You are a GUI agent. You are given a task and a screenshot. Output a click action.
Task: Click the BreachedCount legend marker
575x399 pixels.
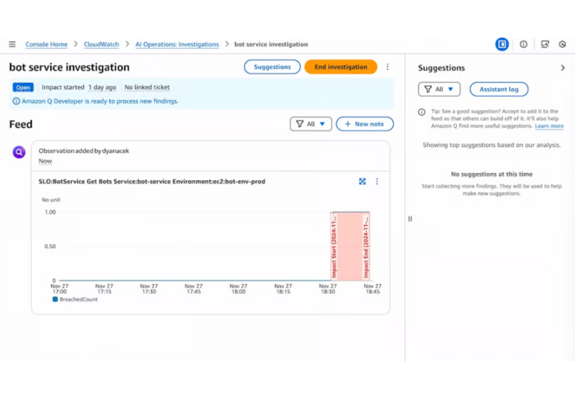point(55,299)
